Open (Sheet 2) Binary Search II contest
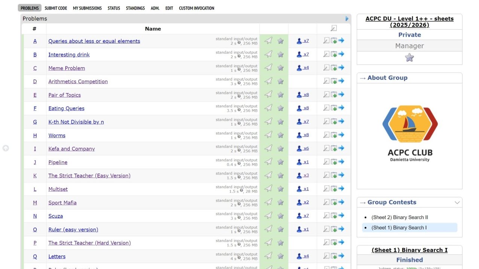Viewport: 479px width, 269px height. click(x=400, y=217)
